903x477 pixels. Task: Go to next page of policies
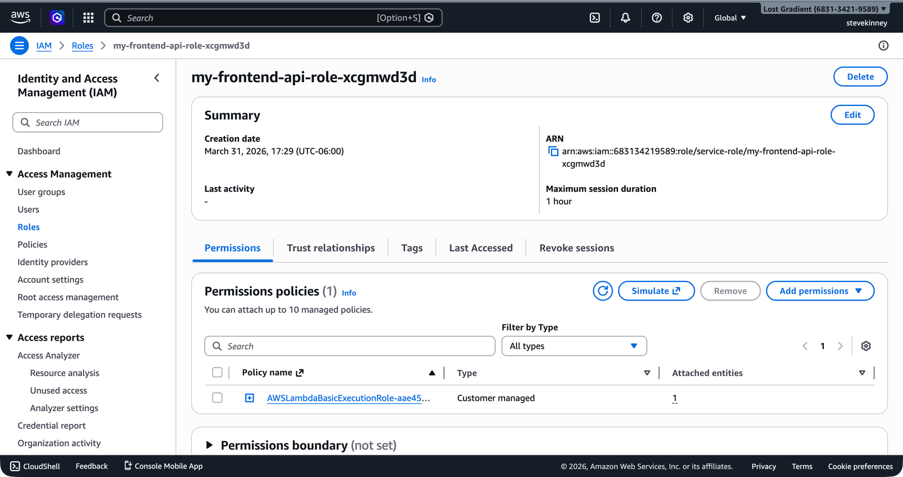[x=840, y=346]
